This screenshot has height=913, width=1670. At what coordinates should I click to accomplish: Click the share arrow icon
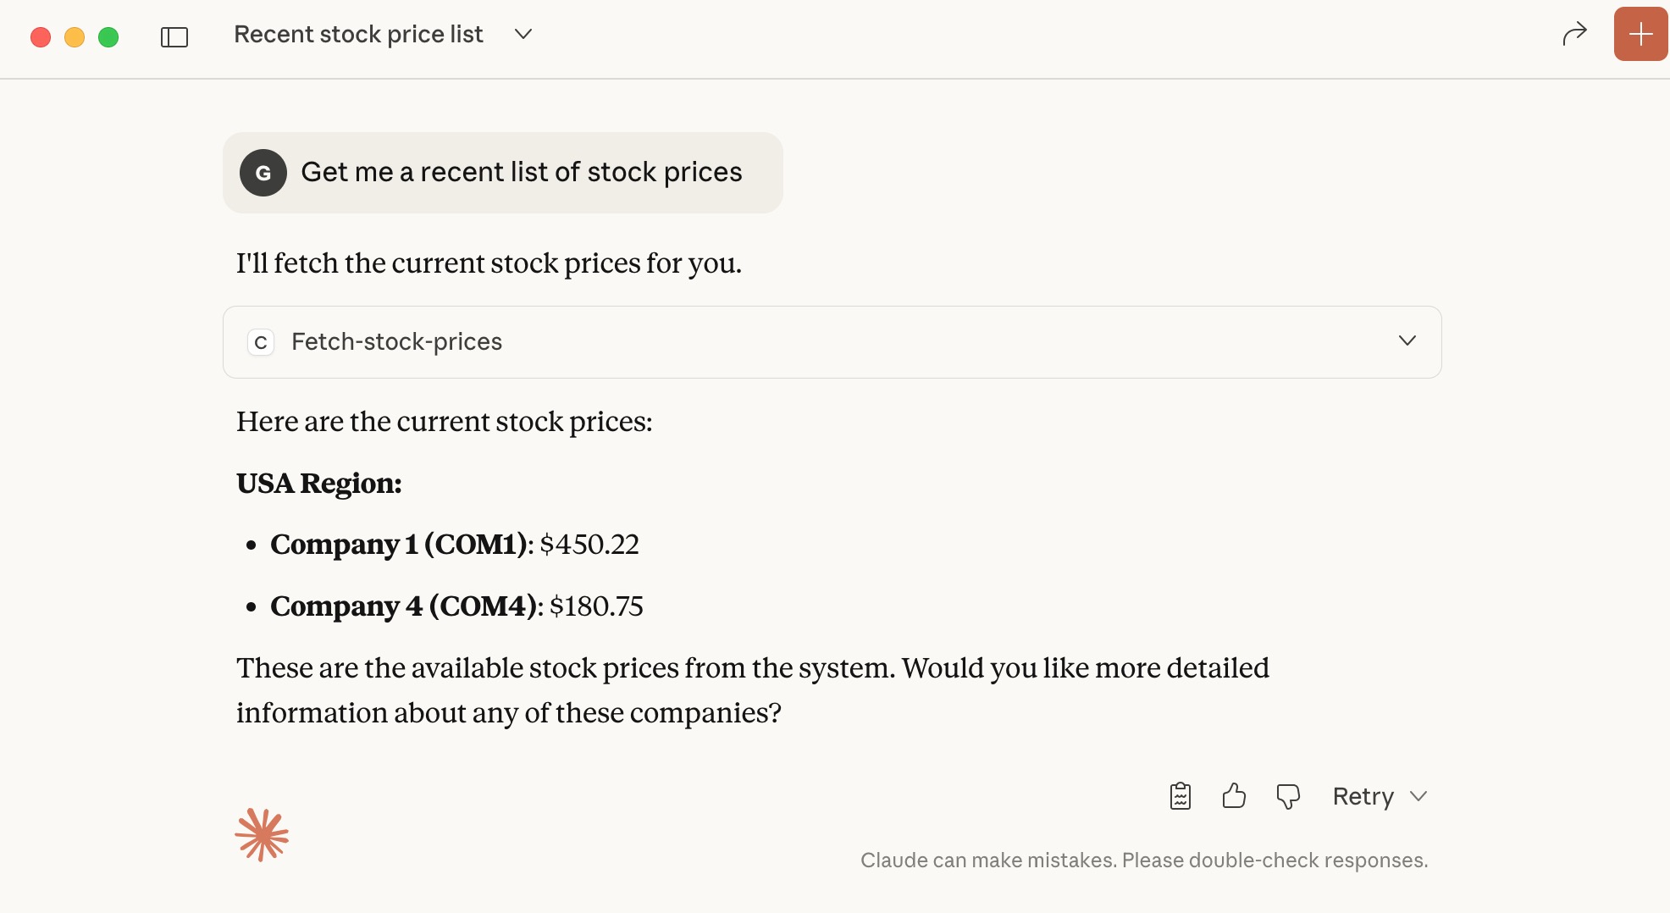(x=1574, y=35)
